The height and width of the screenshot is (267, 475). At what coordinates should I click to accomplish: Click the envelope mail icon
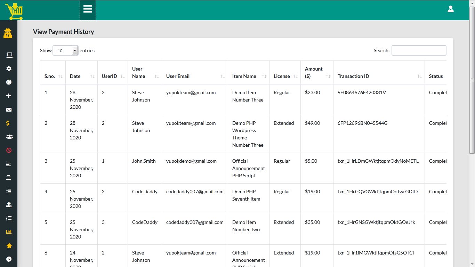coord(9,110)
